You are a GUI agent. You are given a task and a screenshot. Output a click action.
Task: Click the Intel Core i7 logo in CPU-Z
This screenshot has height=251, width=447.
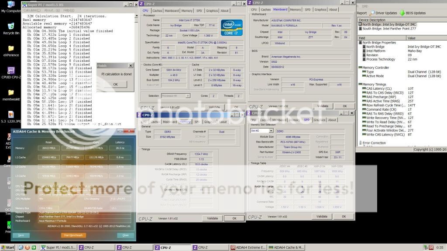point(231,27)
